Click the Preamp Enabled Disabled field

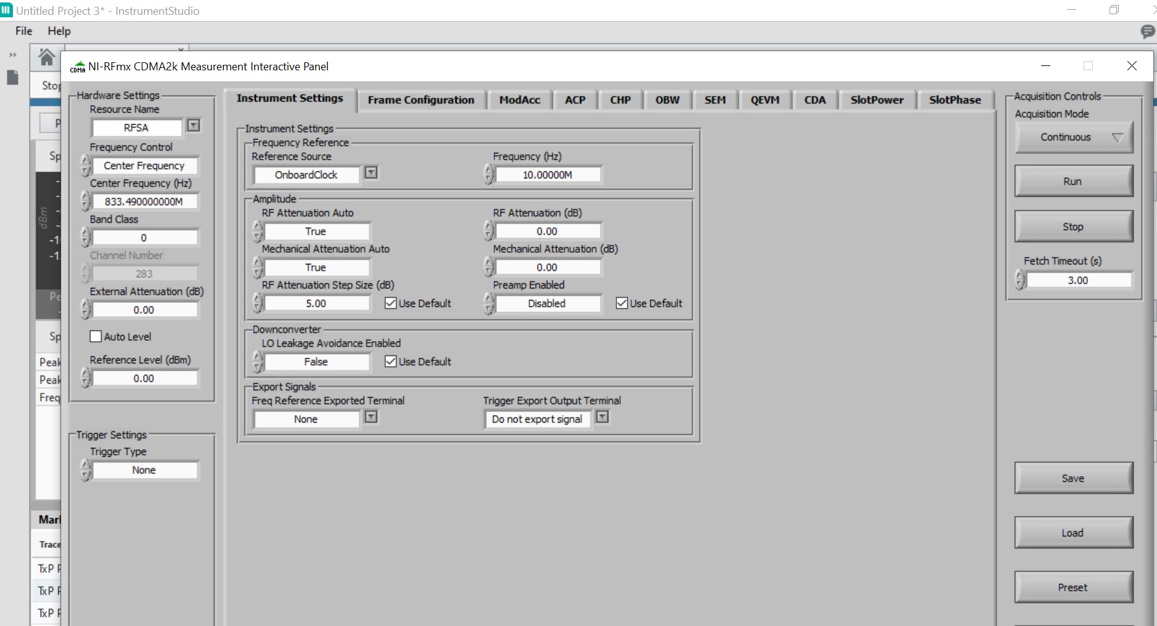[548, 303]
